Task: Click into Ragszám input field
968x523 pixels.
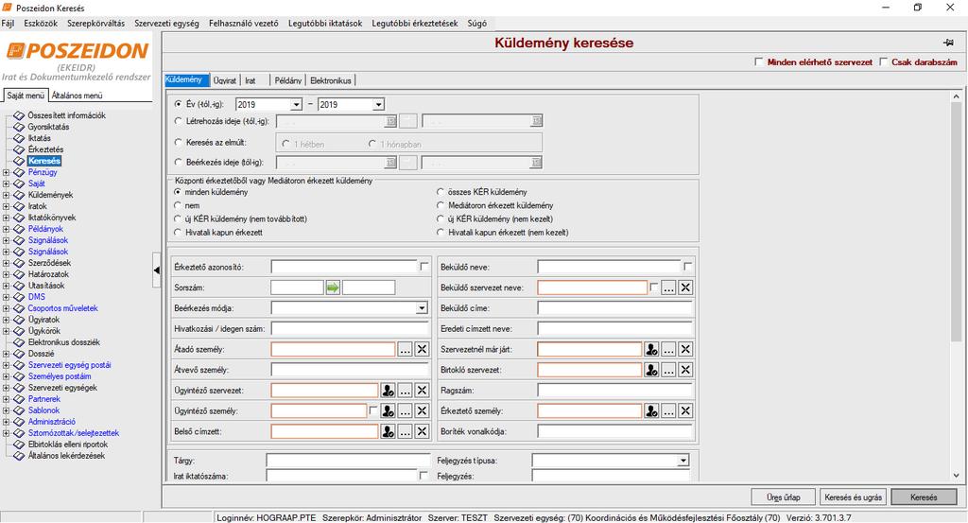Action: [x=614, y=391]
